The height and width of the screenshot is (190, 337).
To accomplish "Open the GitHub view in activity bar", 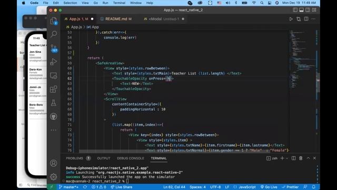I will (54, 117).
